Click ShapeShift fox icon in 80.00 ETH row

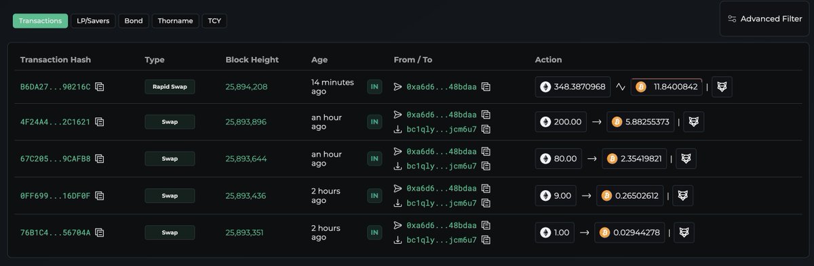point(686,159)
